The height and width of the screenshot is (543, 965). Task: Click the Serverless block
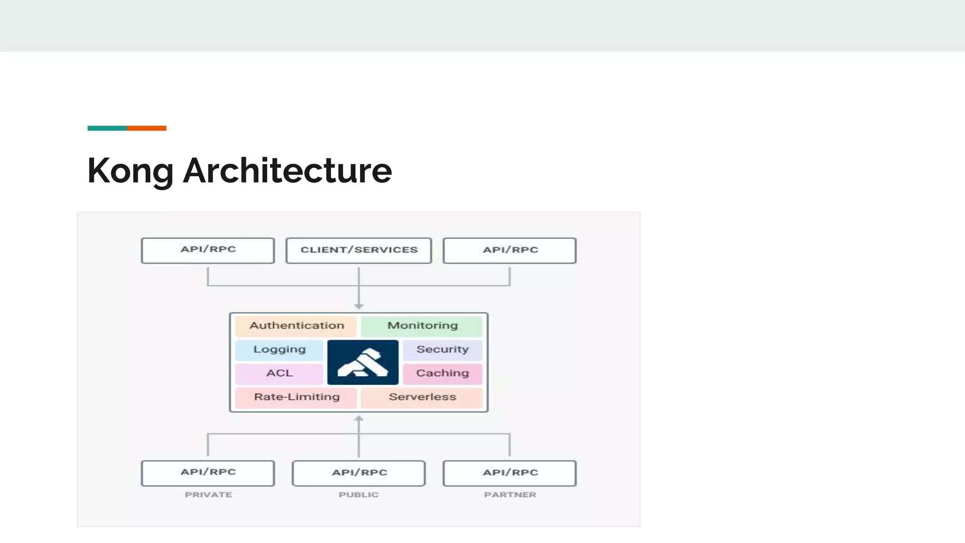click(422, 397)
